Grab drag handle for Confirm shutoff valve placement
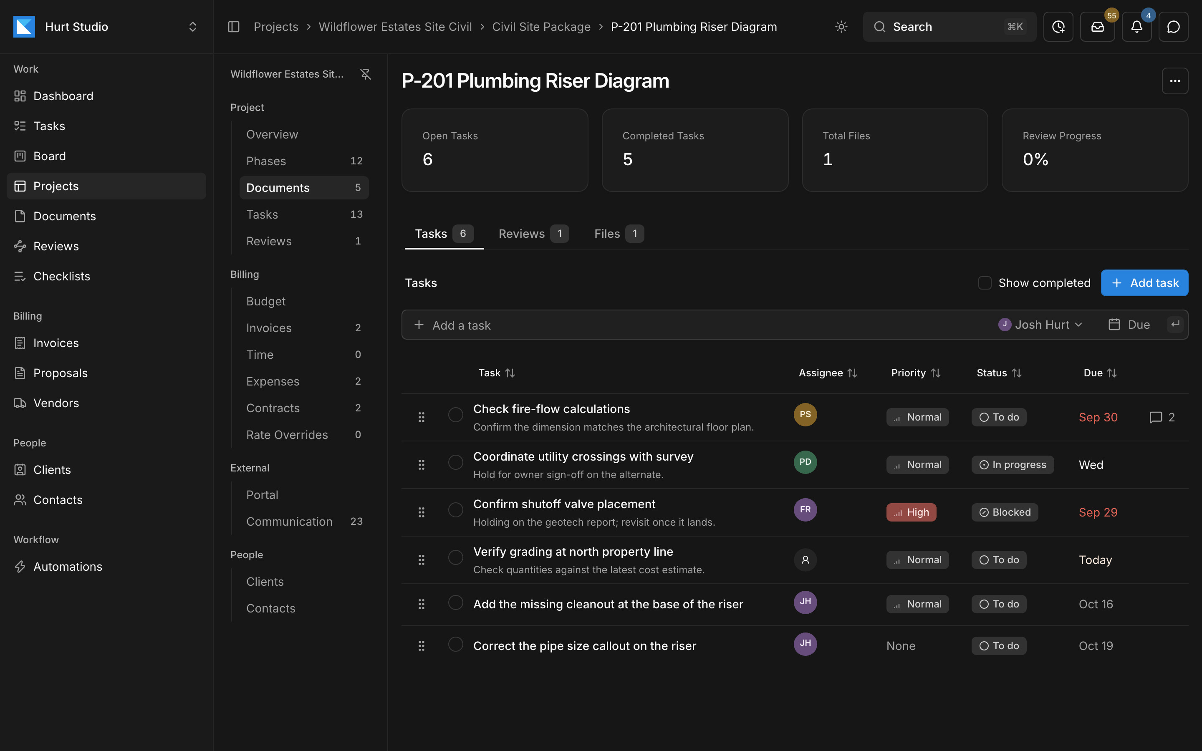1202x751 pixels. 421,512
